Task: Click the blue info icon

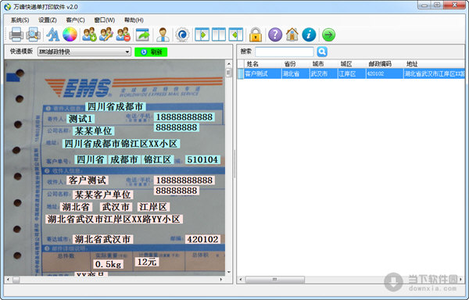Action: click(309, 34)
